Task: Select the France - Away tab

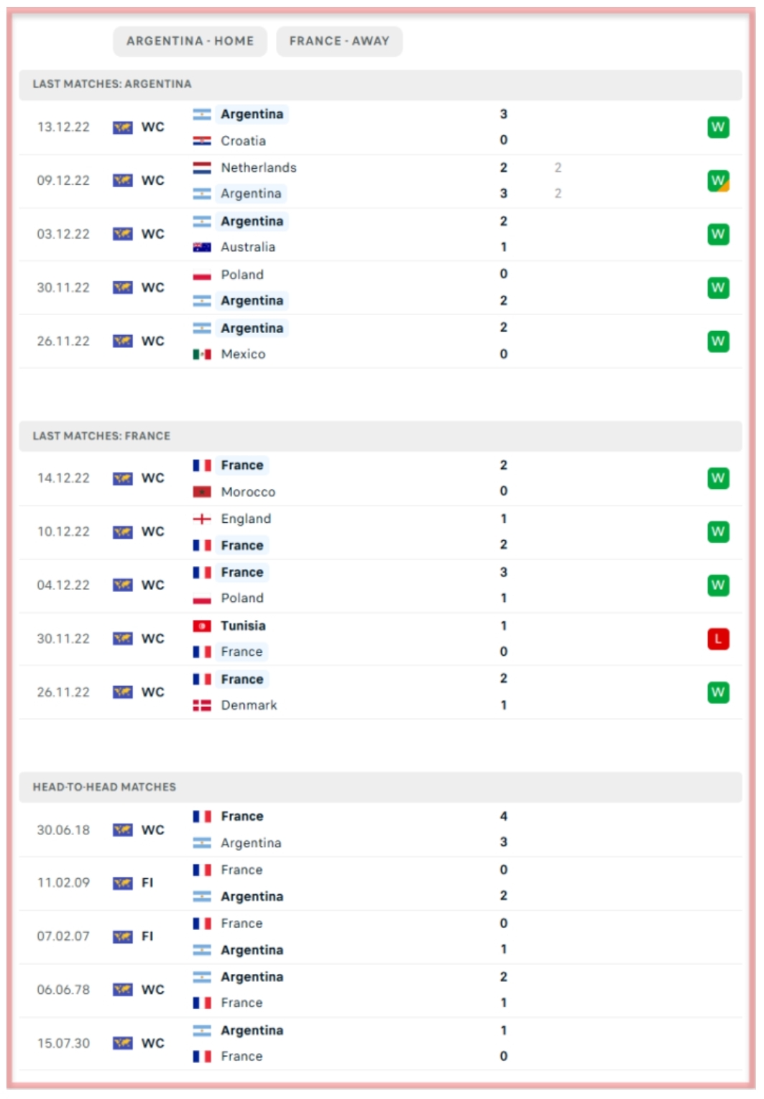Action: click(x=339, y=41)
